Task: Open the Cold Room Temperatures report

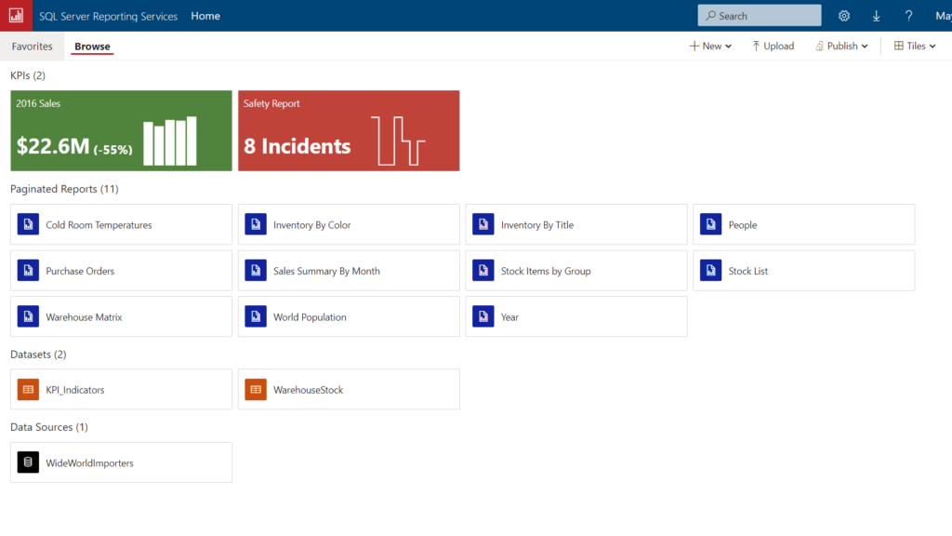Action: click(x=122, y=224)
